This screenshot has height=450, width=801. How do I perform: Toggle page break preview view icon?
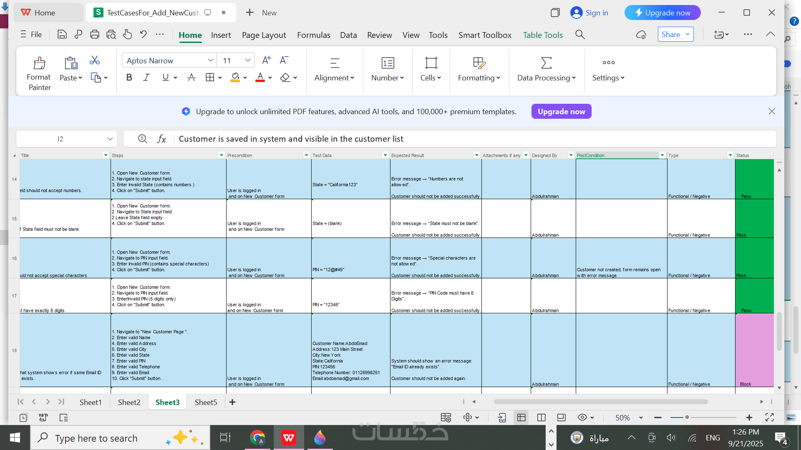point(541,417)
